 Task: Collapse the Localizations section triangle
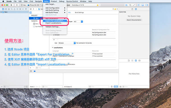[x=52, y=48]
